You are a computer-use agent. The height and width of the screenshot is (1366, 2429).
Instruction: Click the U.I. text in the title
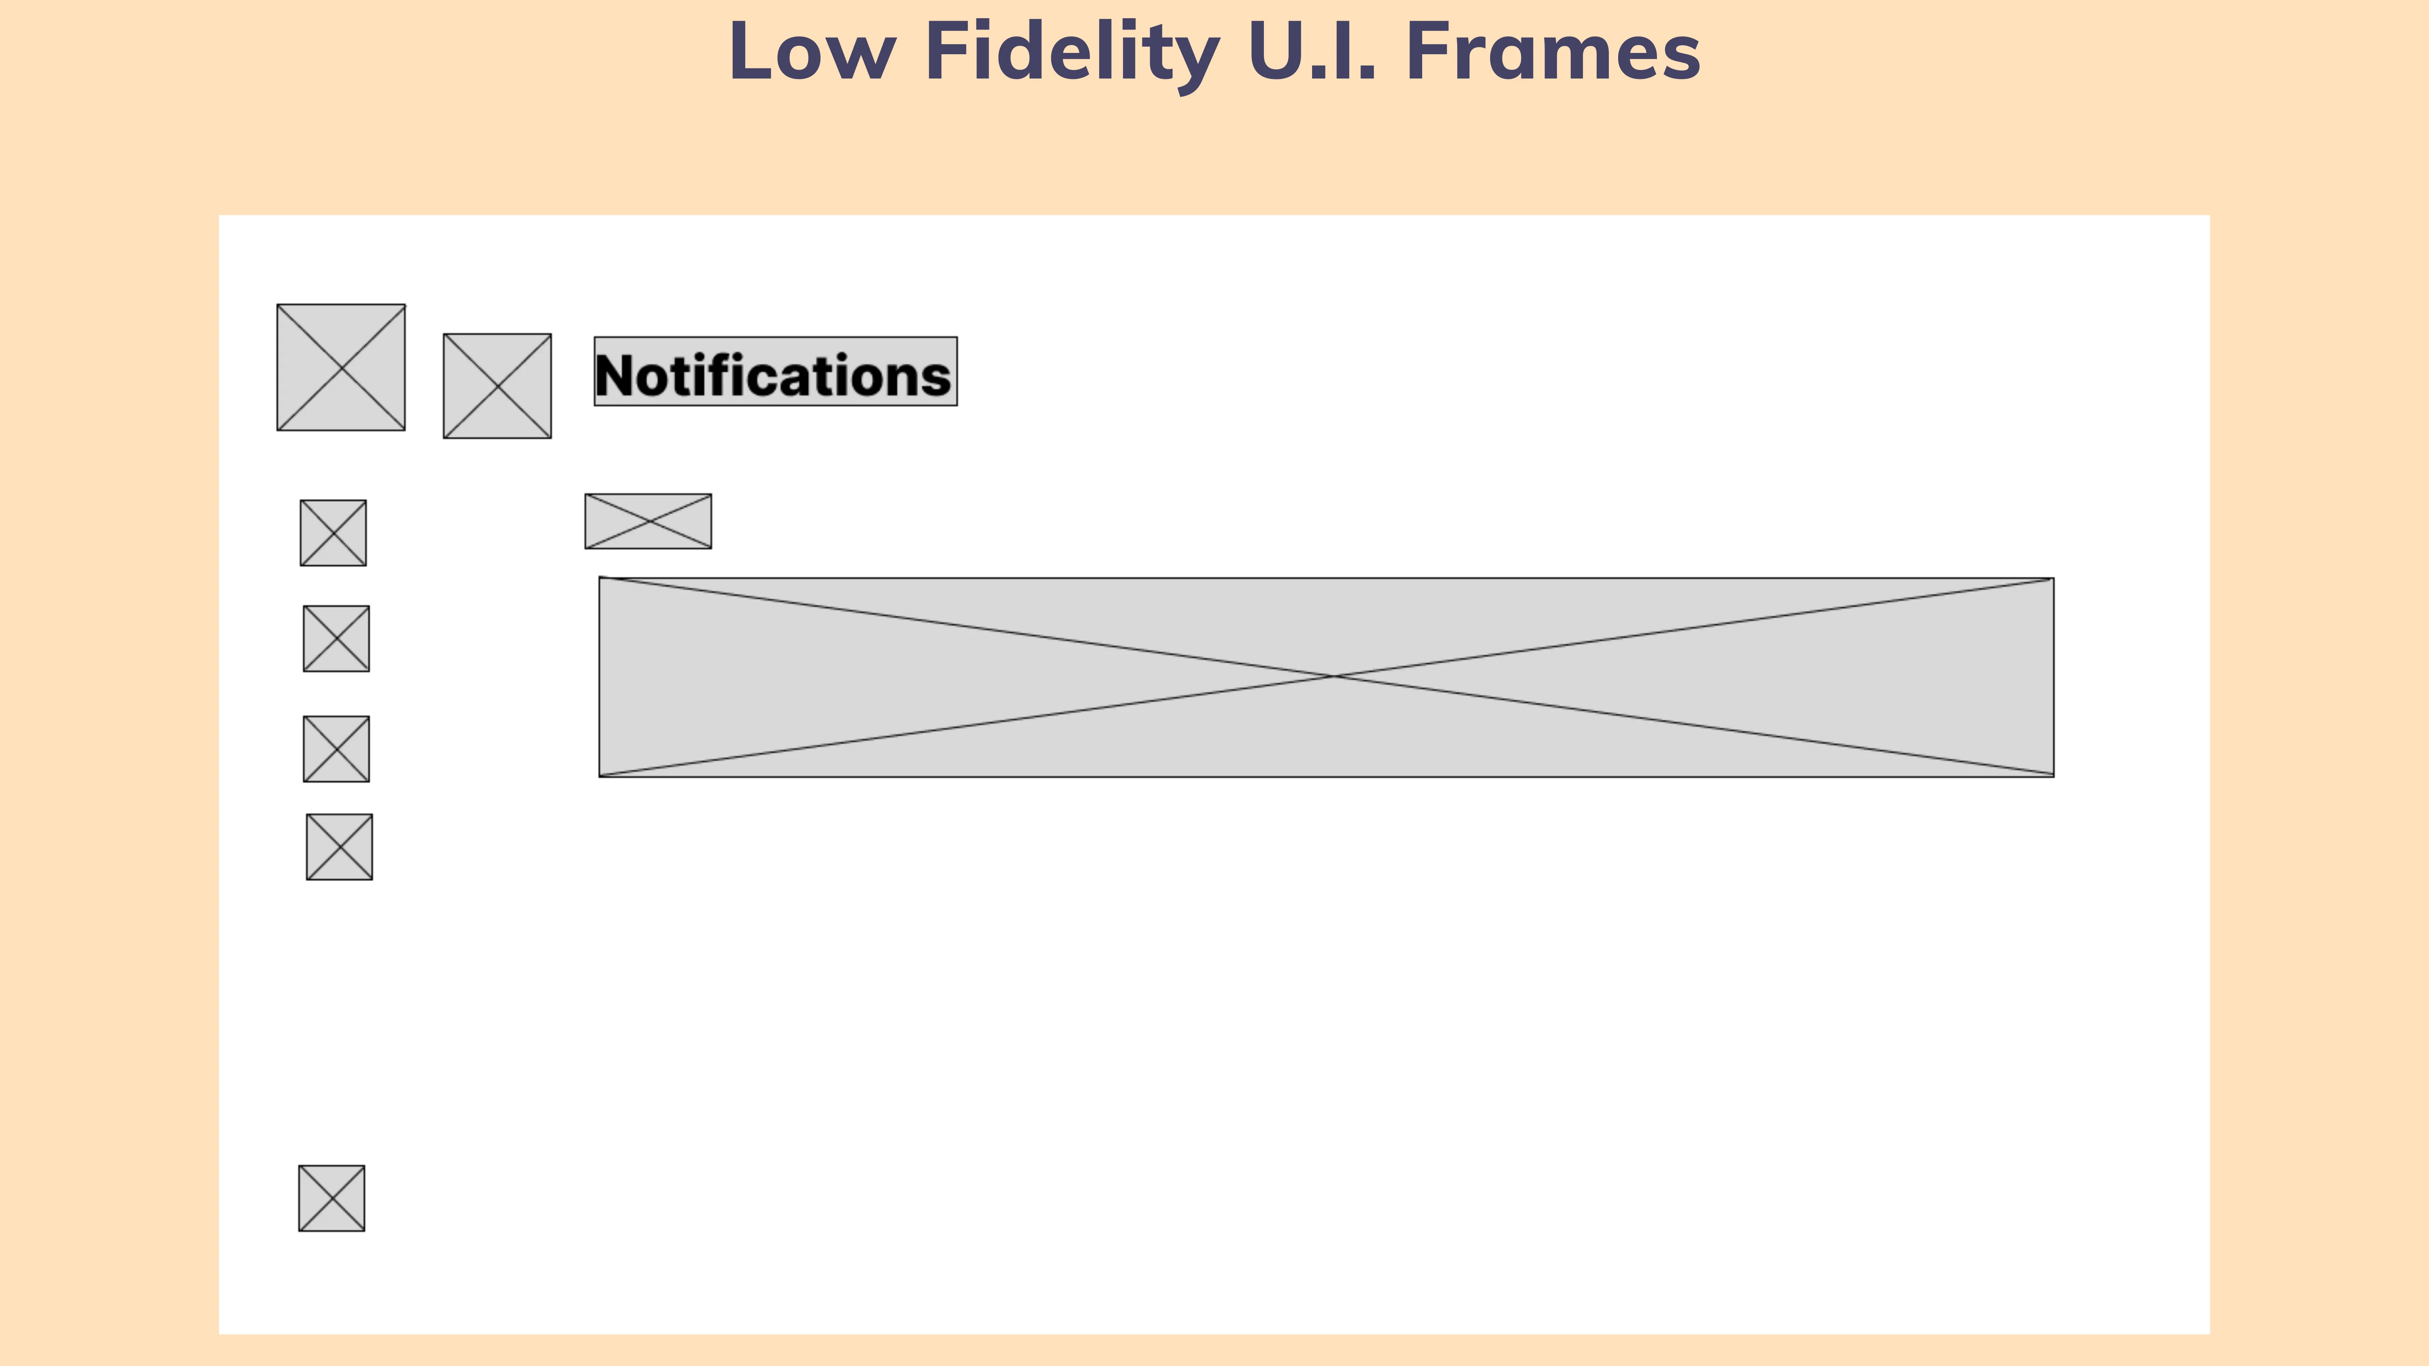[x=1312, y=52]
